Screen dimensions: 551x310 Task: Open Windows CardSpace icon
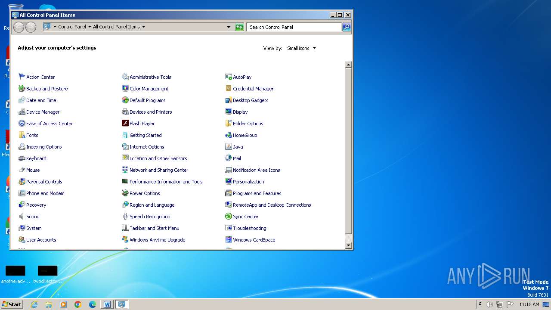pos(229,239)
